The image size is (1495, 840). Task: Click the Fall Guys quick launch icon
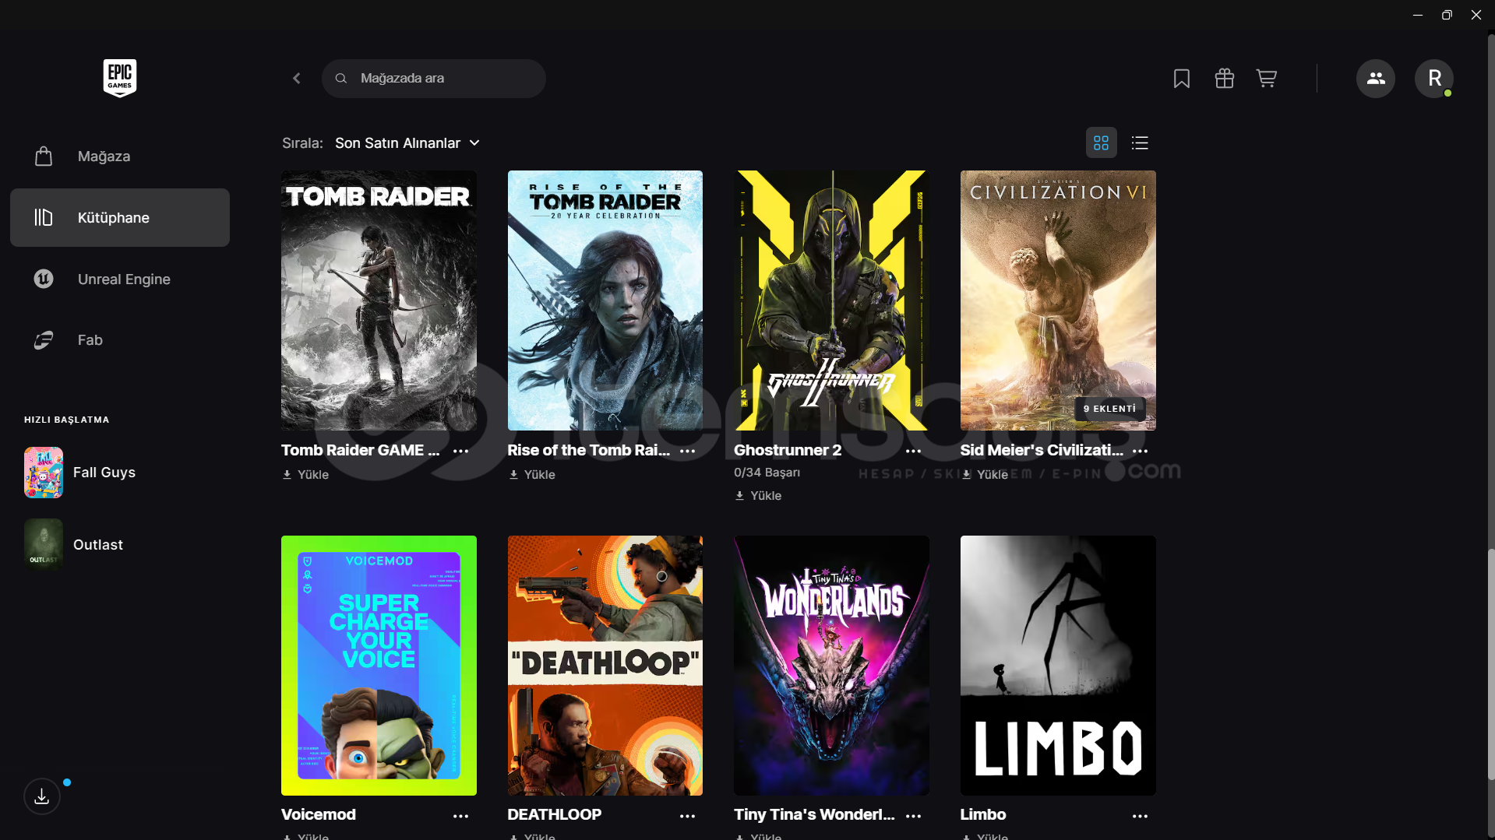(x=44, y=473)
